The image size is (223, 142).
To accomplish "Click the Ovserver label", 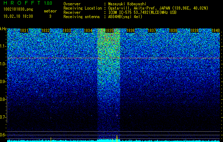I will (x=72, y=4).
